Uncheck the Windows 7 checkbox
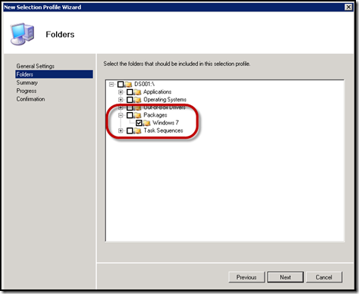The image size is (359, 294). pyautogui.click(x=139, y=123)
